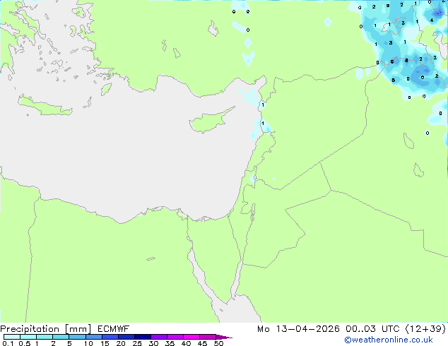The width and height of the screenshot is (448, 346).
Task: Click the '45' legend scale label
Action: [202, 343]
